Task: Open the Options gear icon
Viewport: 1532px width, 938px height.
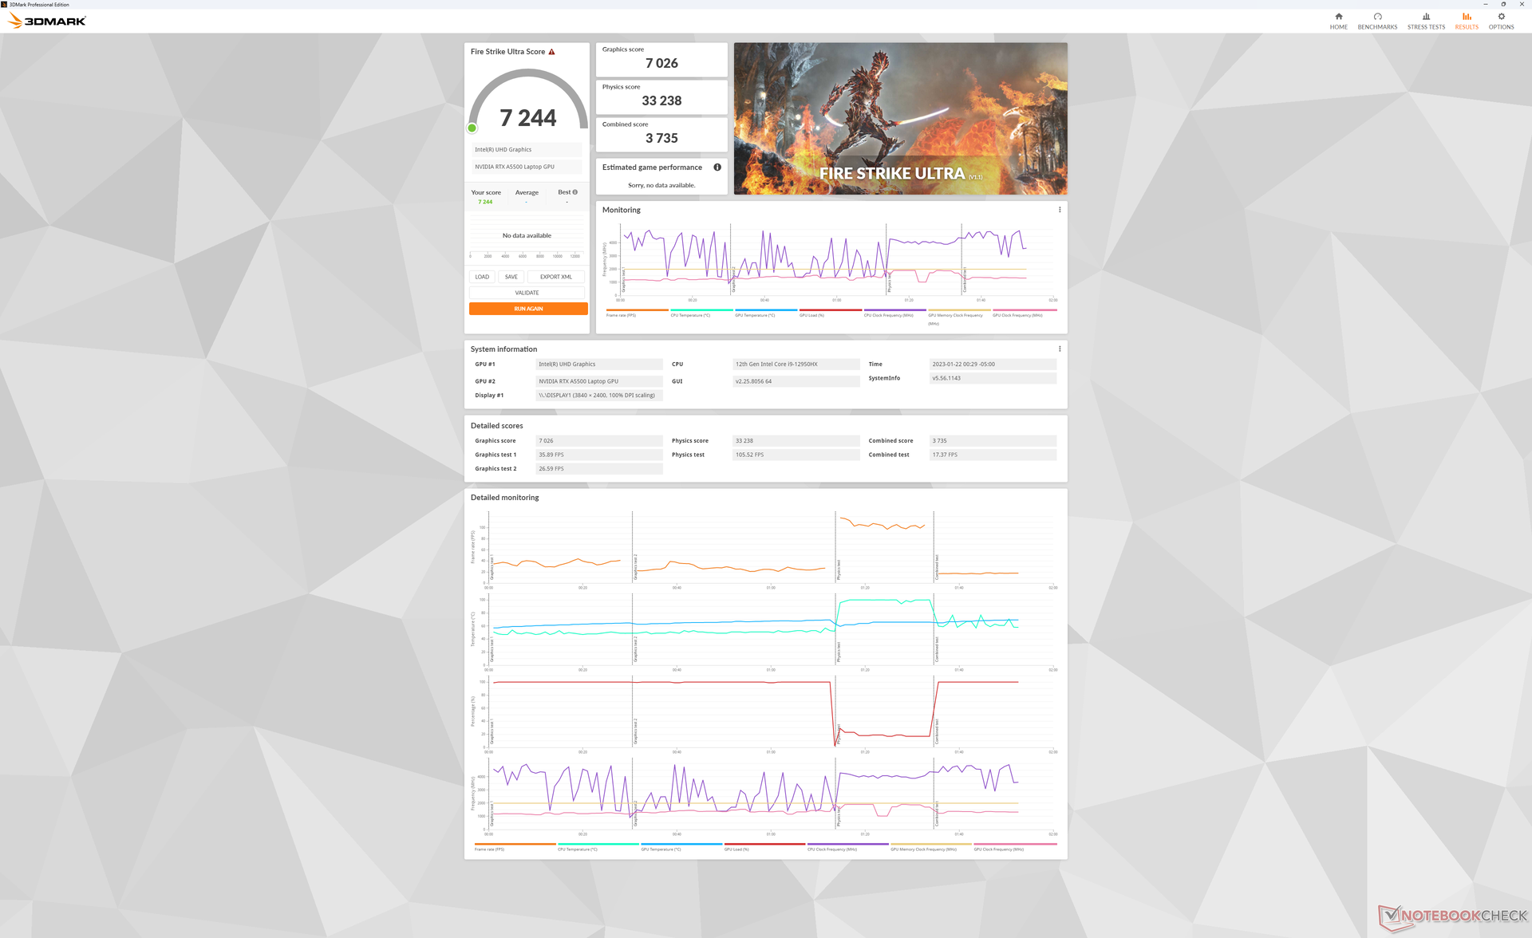Action: pyautogui.click(x=1501, y=17)
